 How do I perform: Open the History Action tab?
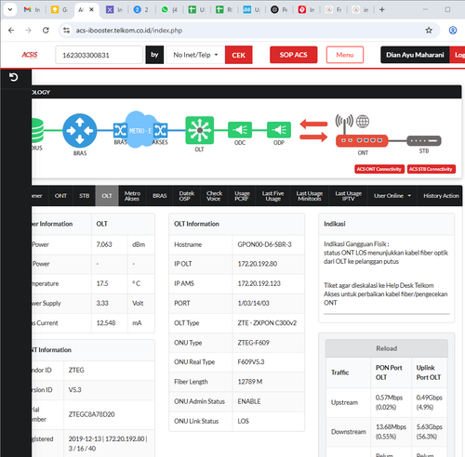click(x=441, y=196)
